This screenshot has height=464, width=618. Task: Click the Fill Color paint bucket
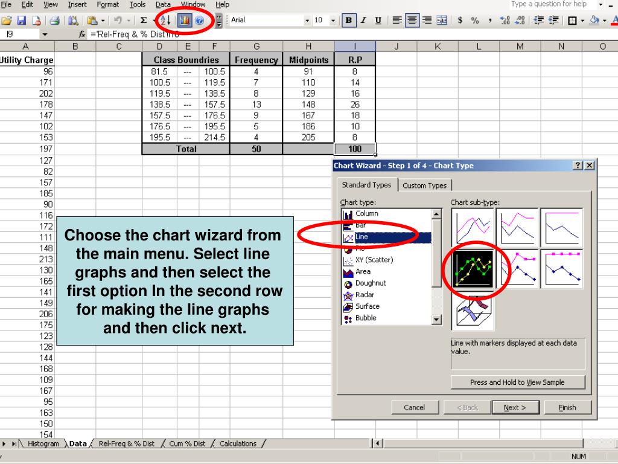[594, 20]
